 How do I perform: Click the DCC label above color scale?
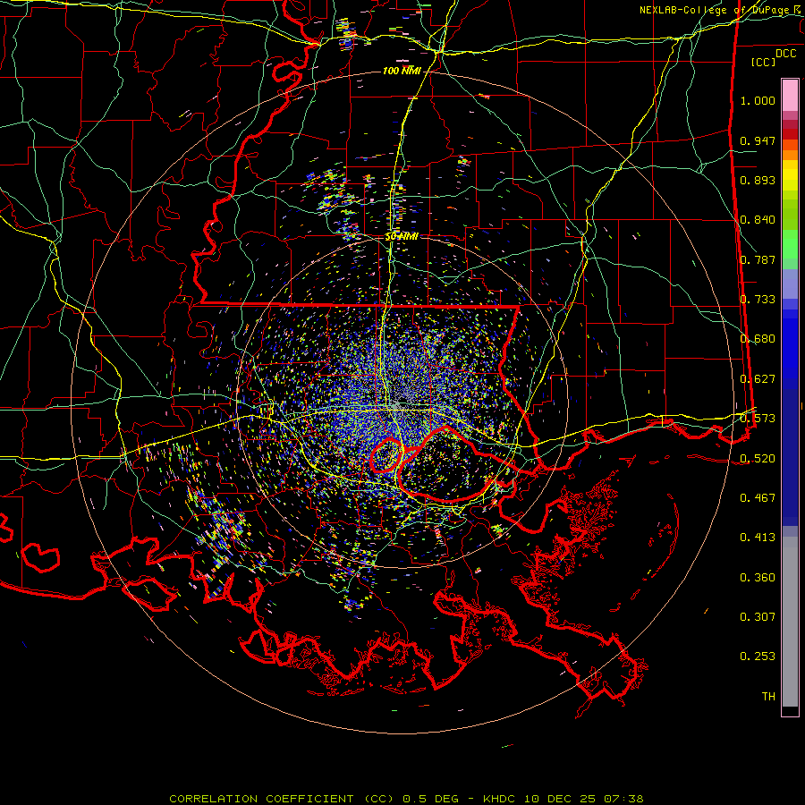click(785, 54)
